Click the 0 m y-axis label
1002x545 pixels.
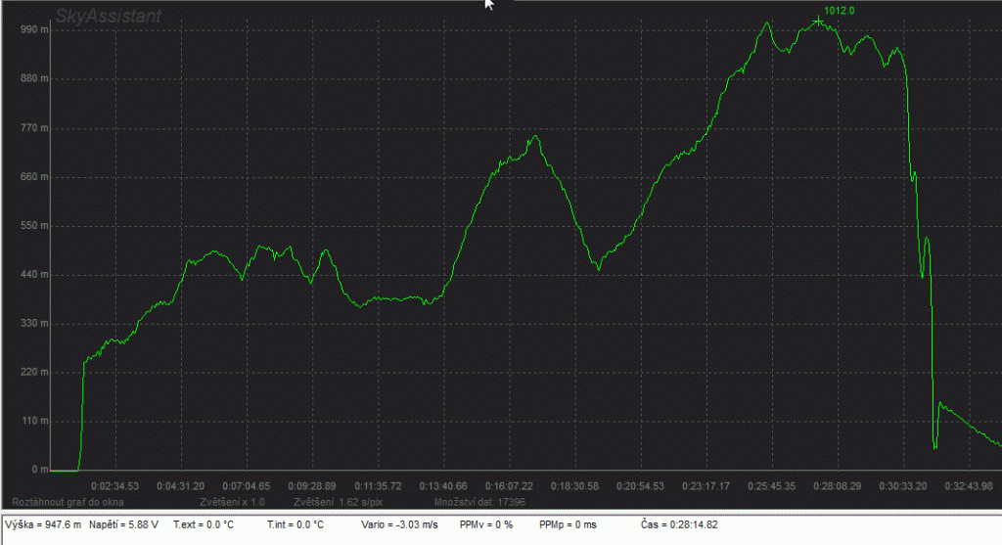(39, 470)
